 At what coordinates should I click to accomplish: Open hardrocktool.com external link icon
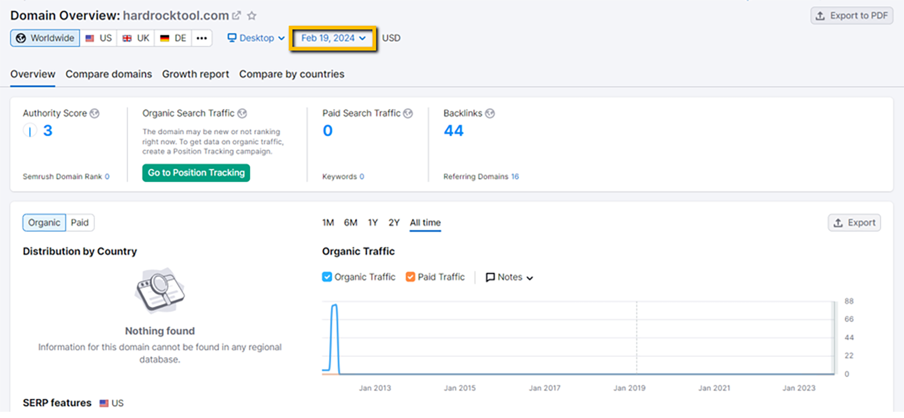tap(237, 16)
